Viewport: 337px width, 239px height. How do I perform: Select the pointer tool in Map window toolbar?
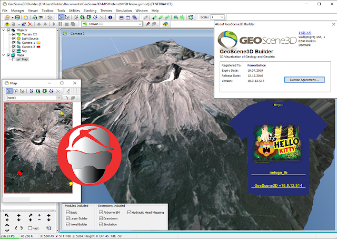(x=8, y=91)
